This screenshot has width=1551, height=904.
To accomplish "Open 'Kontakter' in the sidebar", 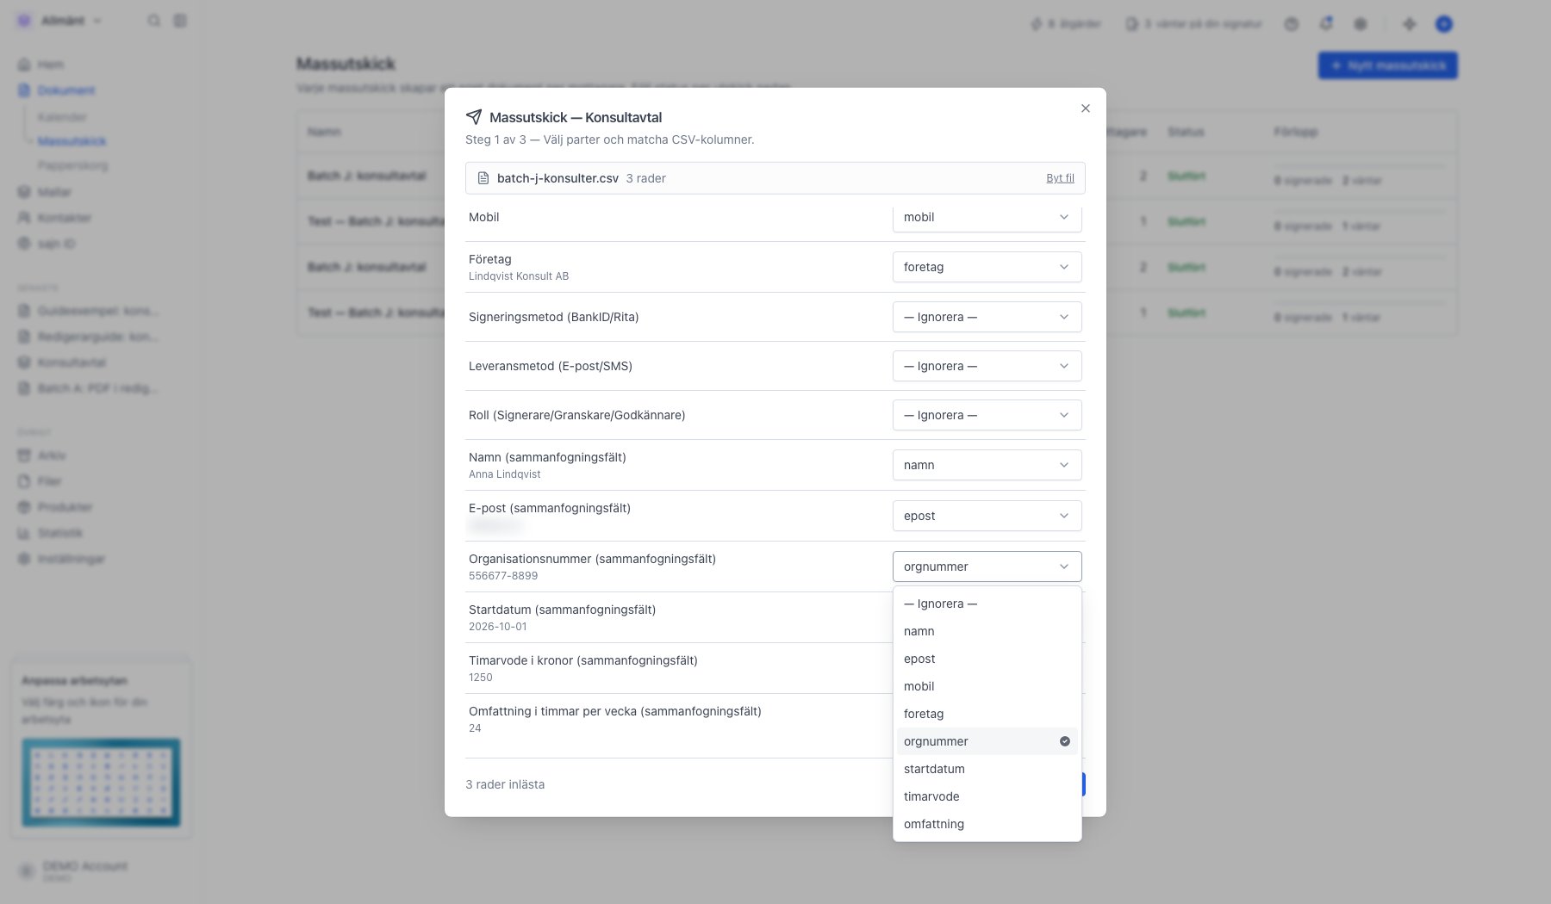I will pos(54,218).
